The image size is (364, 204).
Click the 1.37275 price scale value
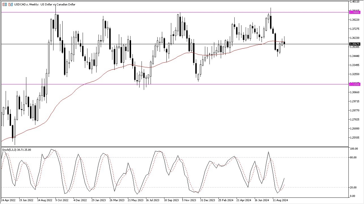coord(354,29)
